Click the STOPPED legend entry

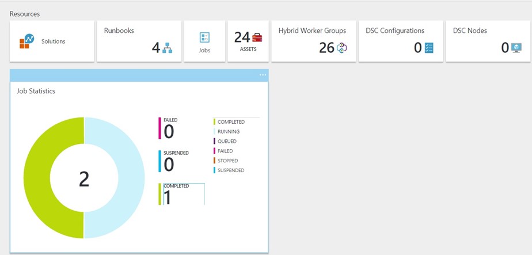(x=226, y=161)
